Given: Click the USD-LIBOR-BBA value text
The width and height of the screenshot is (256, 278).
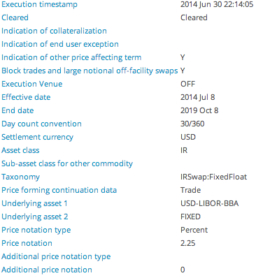Looking at the screenshot, I should 209,203.
